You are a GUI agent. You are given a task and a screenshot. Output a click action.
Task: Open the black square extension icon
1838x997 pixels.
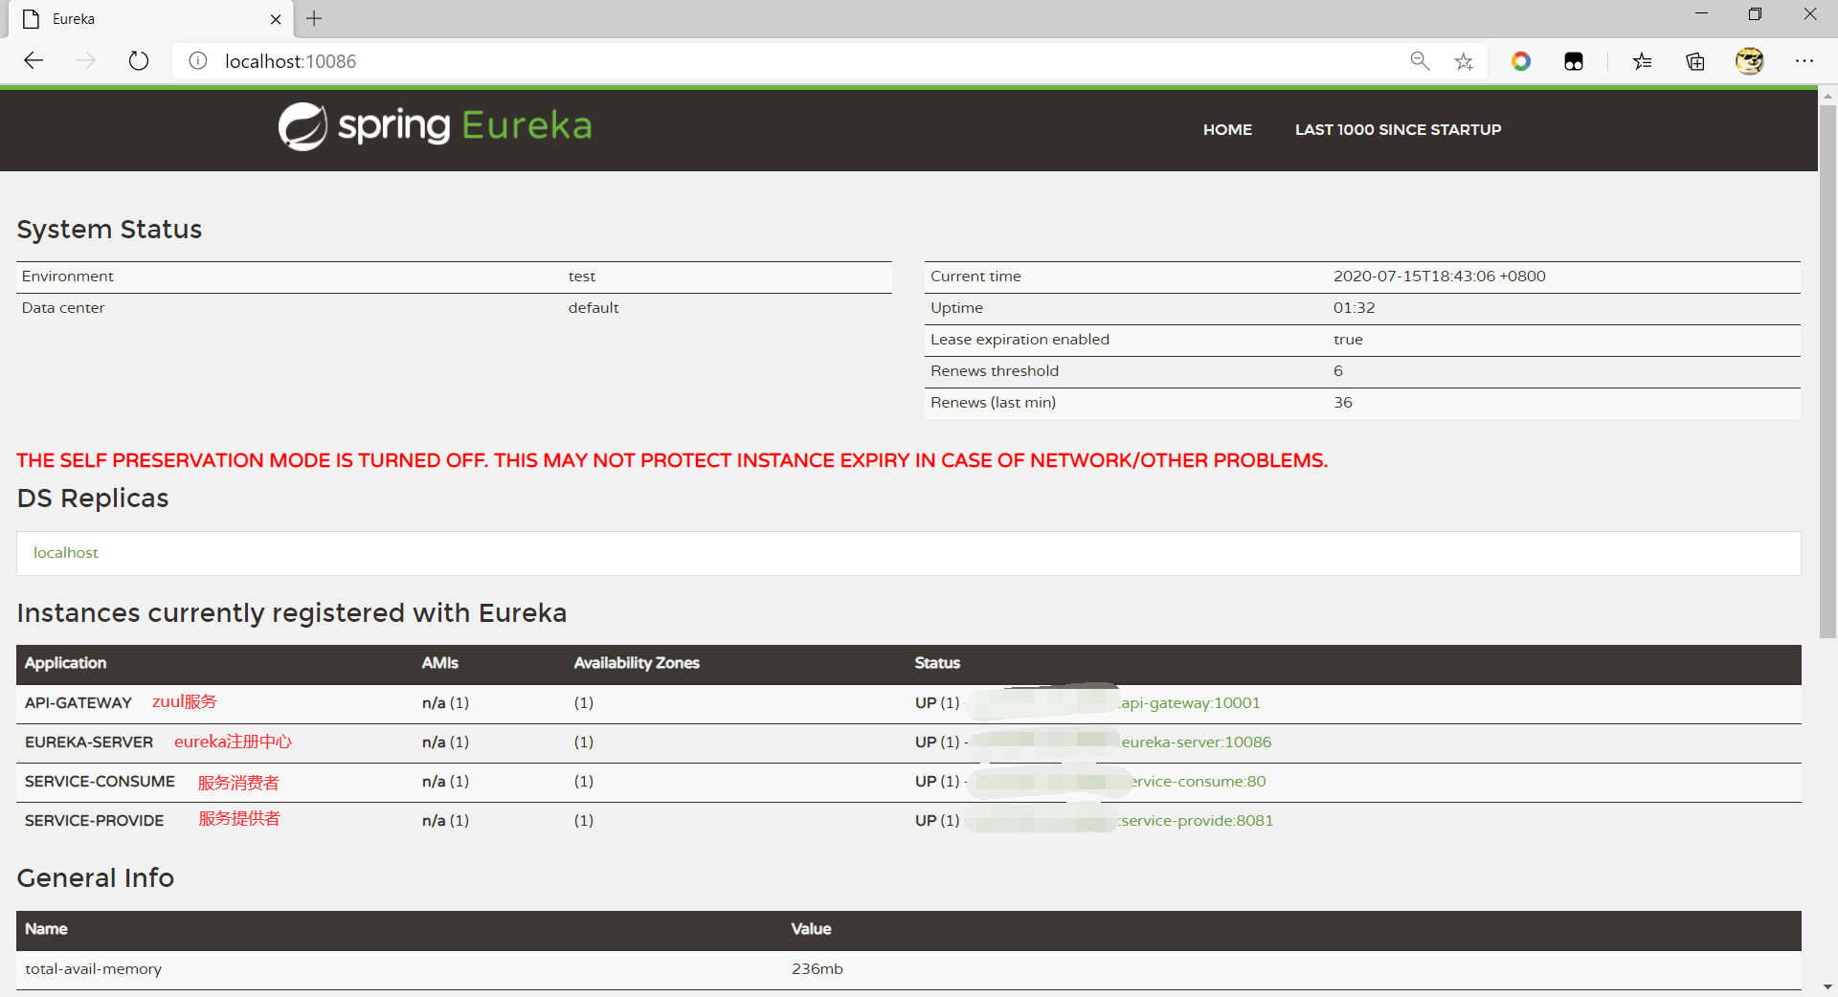[x=1574, y=61]
